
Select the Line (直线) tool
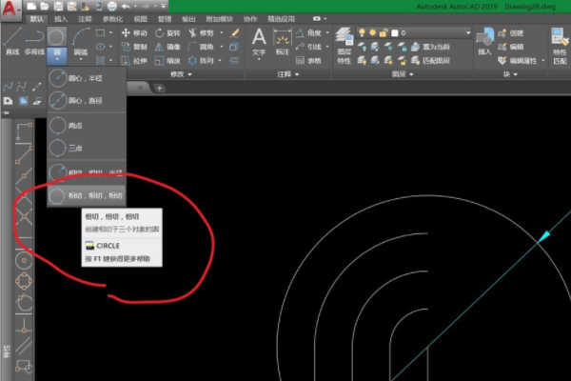tap(12, 41)
